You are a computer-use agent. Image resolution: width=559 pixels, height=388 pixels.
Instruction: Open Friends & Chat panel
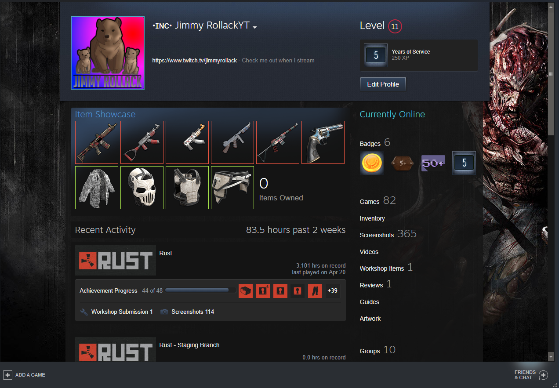(x=531, y=375)
